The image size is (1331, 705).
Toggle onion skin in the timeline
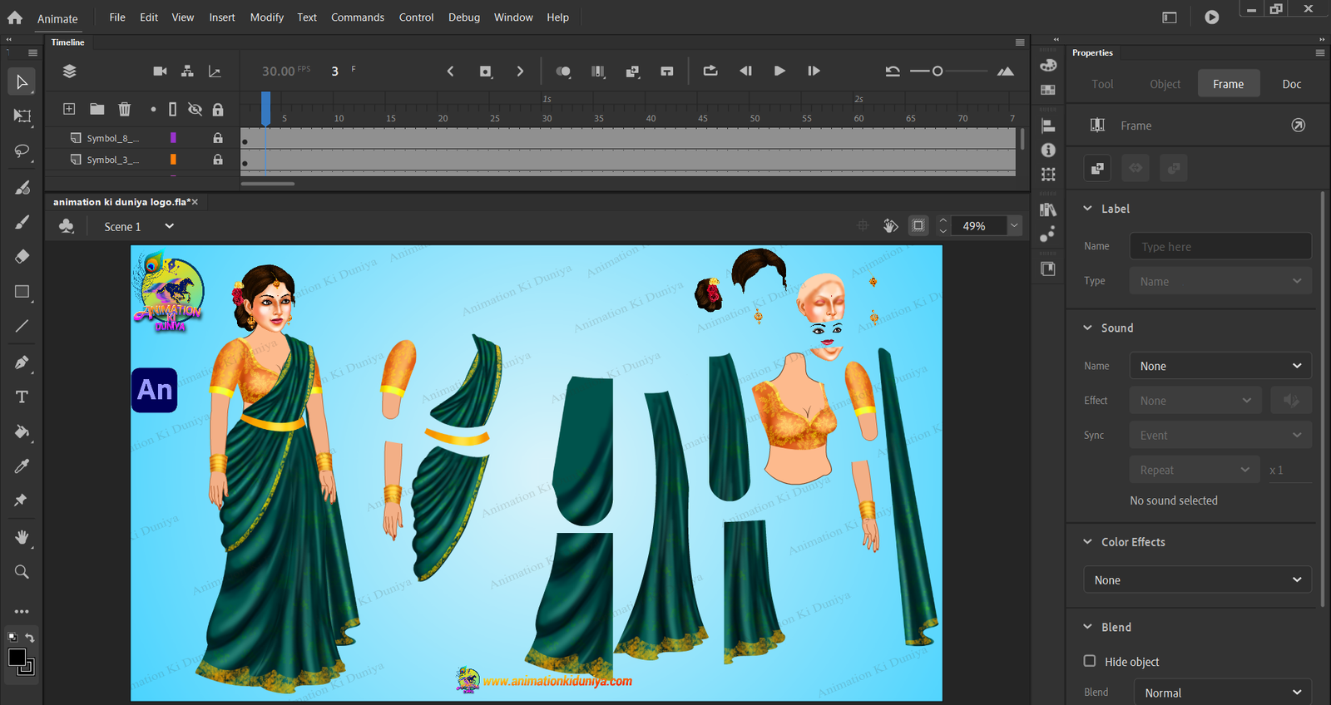click(x=563, y=71)
